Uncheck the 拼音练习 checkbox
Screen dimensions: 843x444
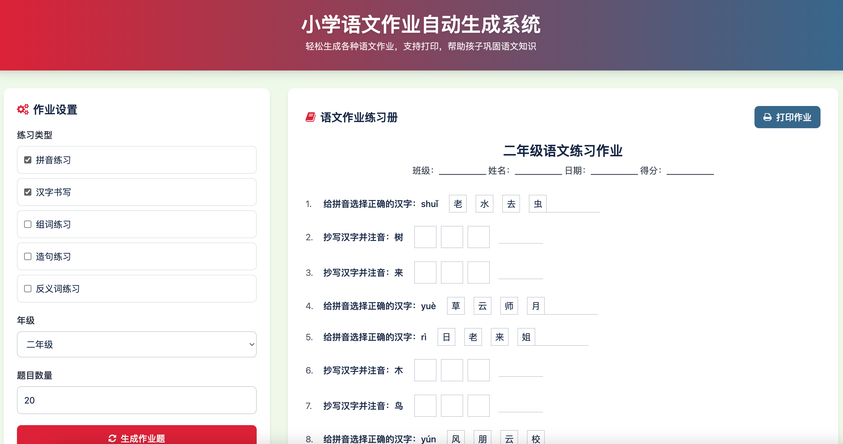(x=28, y=160)
